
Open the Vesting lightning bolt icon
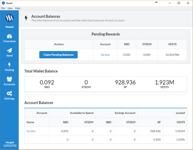9,65
